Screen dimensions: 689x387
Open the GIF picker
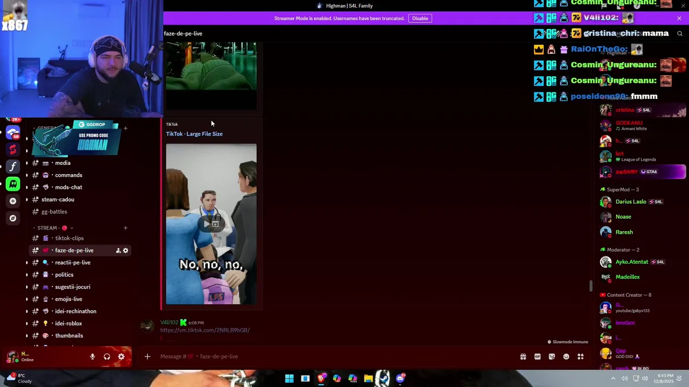point(537,356)
